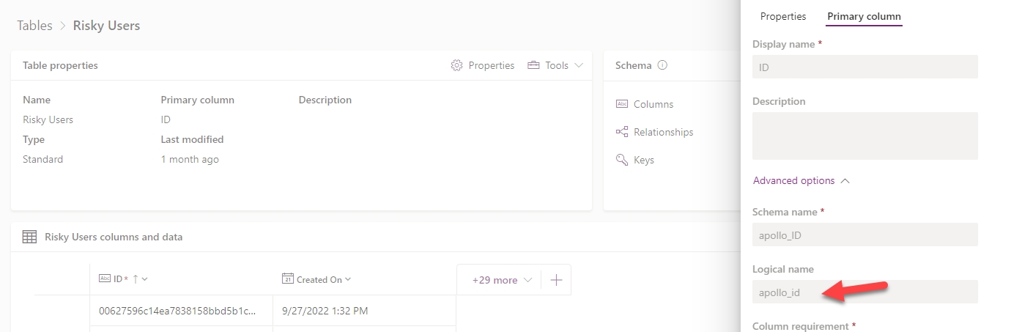Screen dimensions: 1011x332
Task: Click the Relationships icon under Schema
Action: pyautogui.click(x=622, y=132)
